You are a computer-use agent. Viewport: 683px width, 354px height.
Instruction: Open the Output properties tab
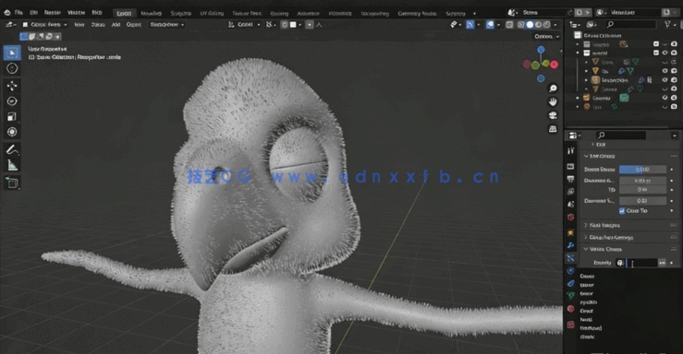(x=570, y=179)
